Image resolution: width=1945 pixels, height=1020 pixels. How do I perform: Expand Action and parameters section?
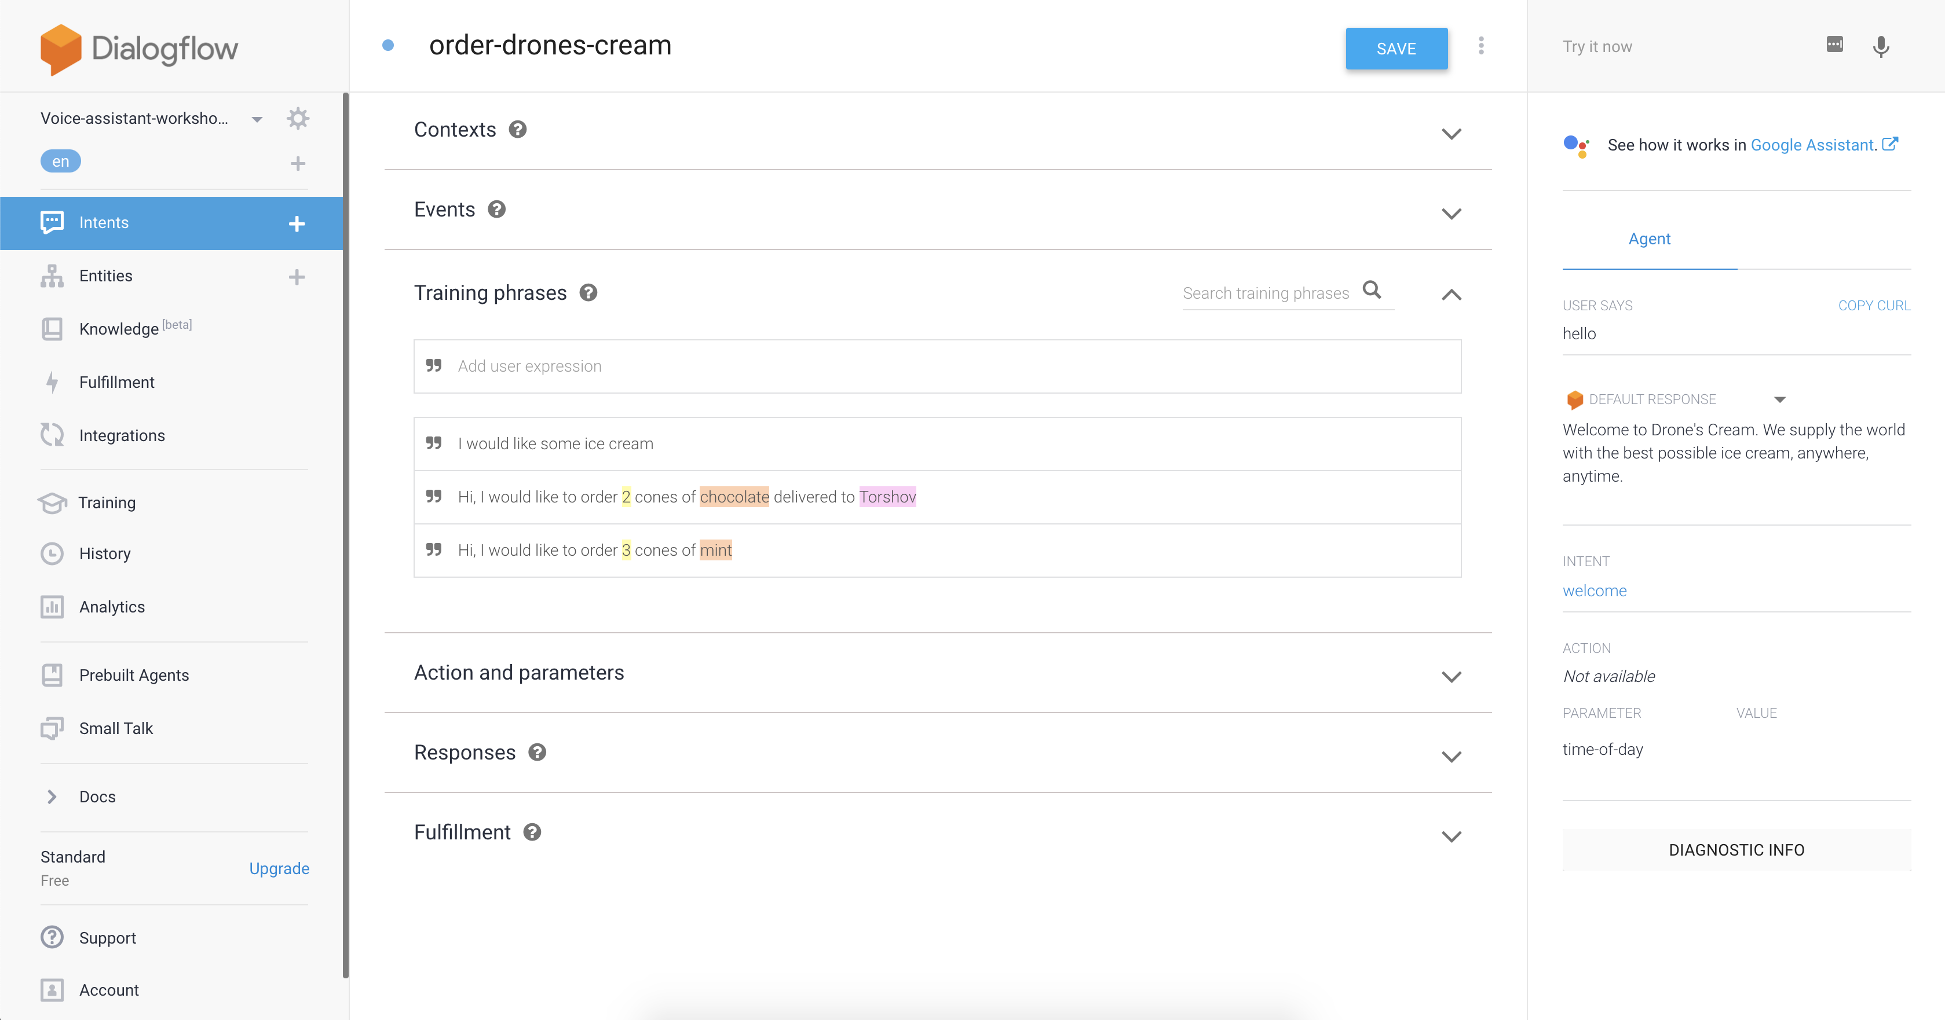coord(1451,677)
